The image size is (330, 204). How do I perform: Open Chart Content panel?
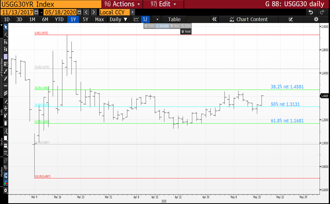point(249,20)
